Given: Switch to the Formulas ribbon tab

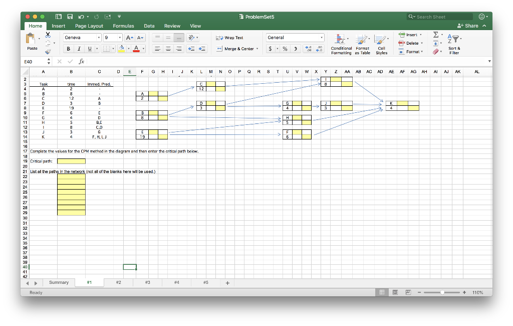Looking at the screenshot, I should (124, 26).
